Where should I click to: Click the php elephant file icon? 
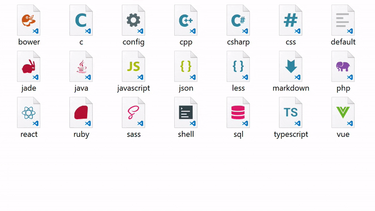[x=343, y=67]
